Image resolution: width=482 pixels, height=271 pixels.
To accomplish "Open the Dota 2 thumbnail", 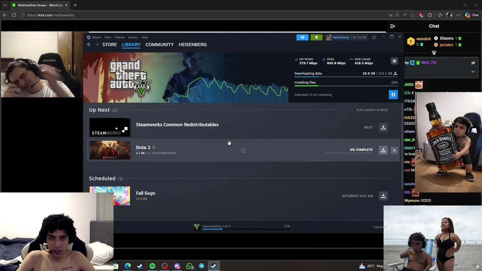I will [x=110, y=150].
